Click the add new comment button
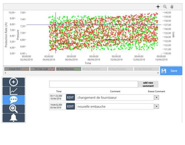Image resolution: width=185 pixels, height=145 pixels. pos(148,84)
